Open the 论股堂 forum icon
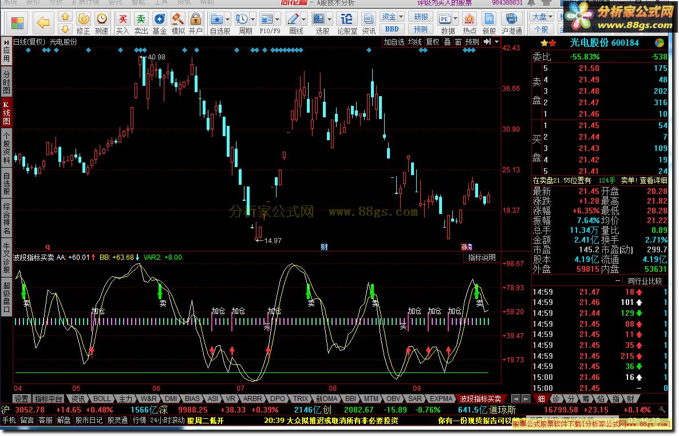 pyautogui.click(x=347, y=23)
